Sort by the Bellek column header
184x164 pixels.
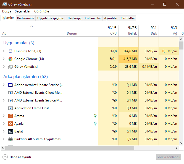click(128, 31)
